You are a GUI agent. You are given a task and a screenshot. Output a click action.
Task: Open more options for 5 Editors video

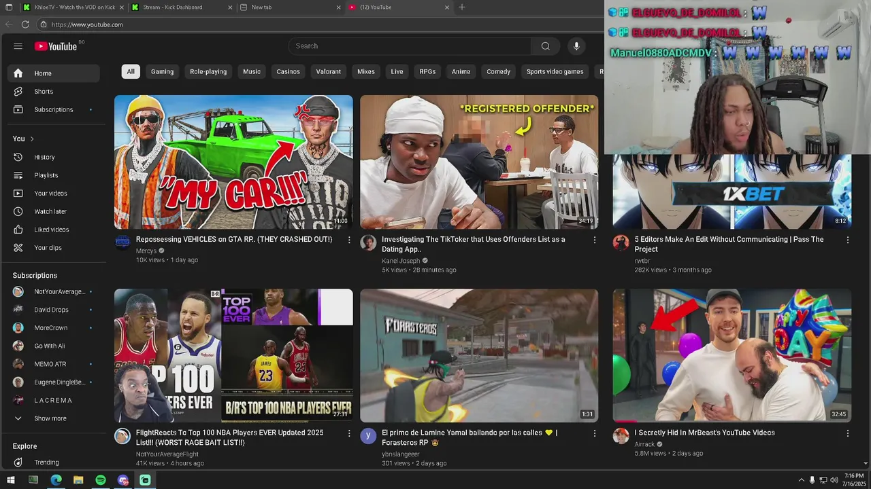847,240
